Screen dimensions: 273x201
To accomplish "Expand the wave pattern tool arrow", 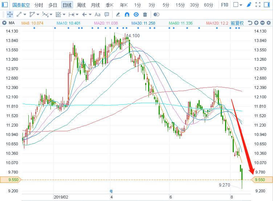I will pyautogui.click(x=51, y=14).
